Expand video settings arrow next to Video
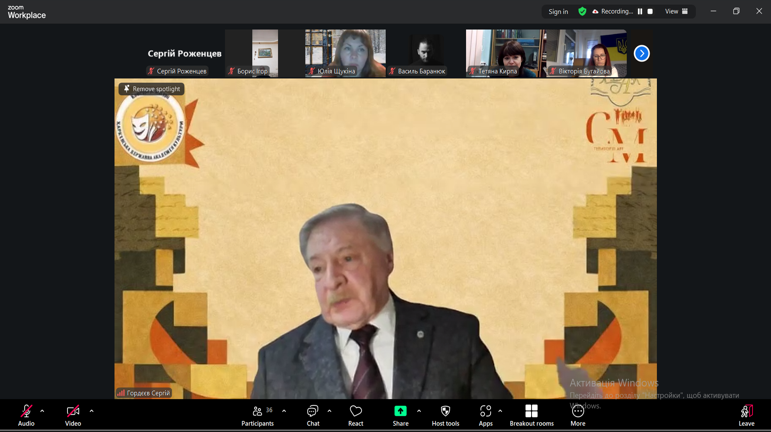 [92, 411]
